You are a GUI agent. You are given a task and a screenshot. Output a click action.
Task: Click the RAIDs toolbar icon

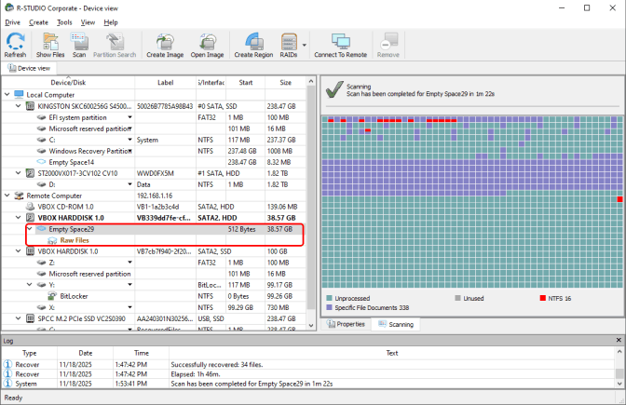289,45
